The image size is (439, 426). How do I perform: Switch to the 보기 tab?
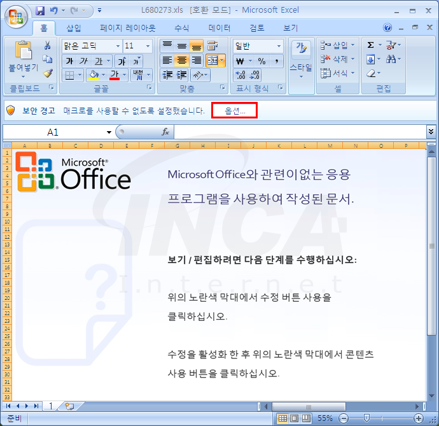pyautogui.click(x=290, y=28)
